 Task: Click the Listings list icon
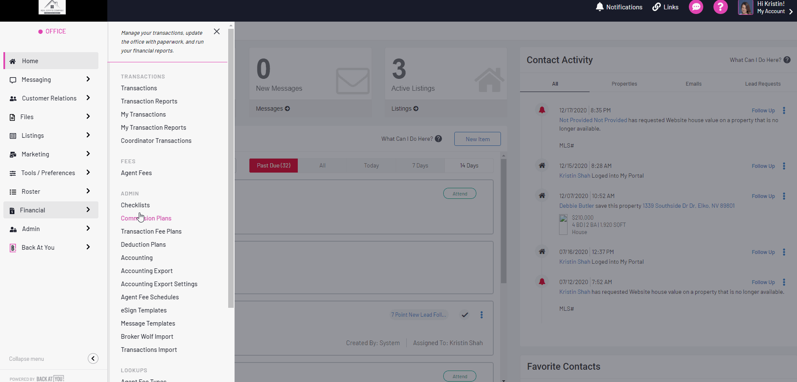click(x=13, y=136)
